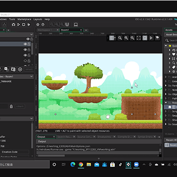Open the grid options dropdown arrow

coord(115,38)
